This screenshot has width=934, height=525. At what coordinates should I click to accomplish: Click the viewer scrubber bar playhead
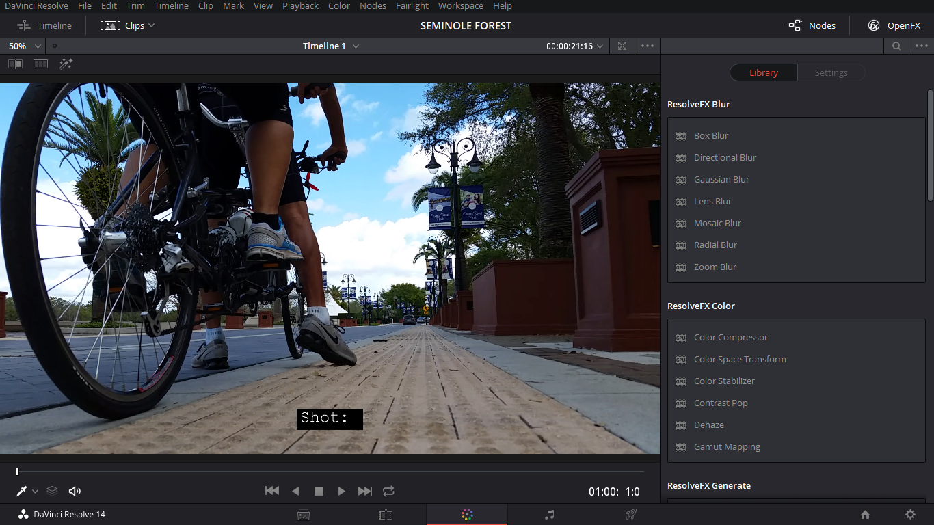(17, 472)
